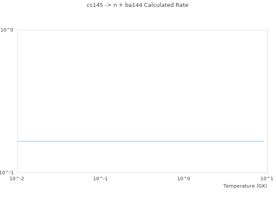276x207 pixels.
Task: Select the 10^-2 x-axis tick label
Action: pos(17,179)
